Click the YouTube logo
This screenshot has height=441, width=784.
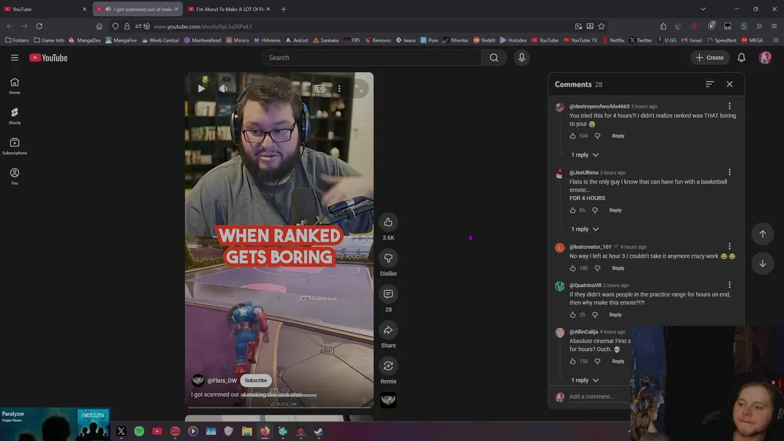point(48,58)
